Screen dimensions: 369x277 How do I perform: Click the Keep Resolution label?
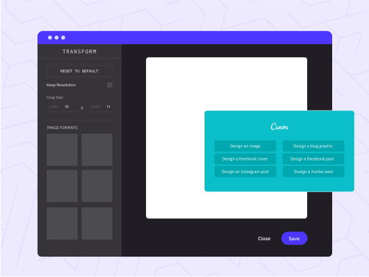pyautogui.click(x=61, y=85)
